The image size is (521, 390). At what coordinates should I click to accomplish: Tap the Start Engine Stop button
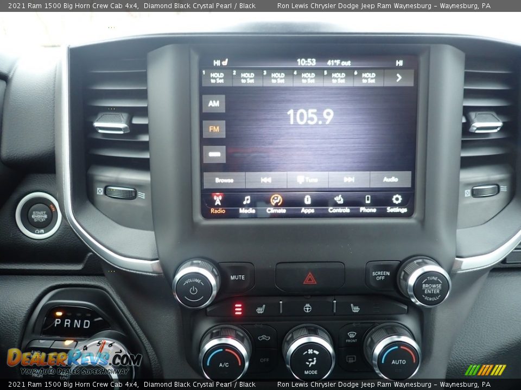pos(39,216)
